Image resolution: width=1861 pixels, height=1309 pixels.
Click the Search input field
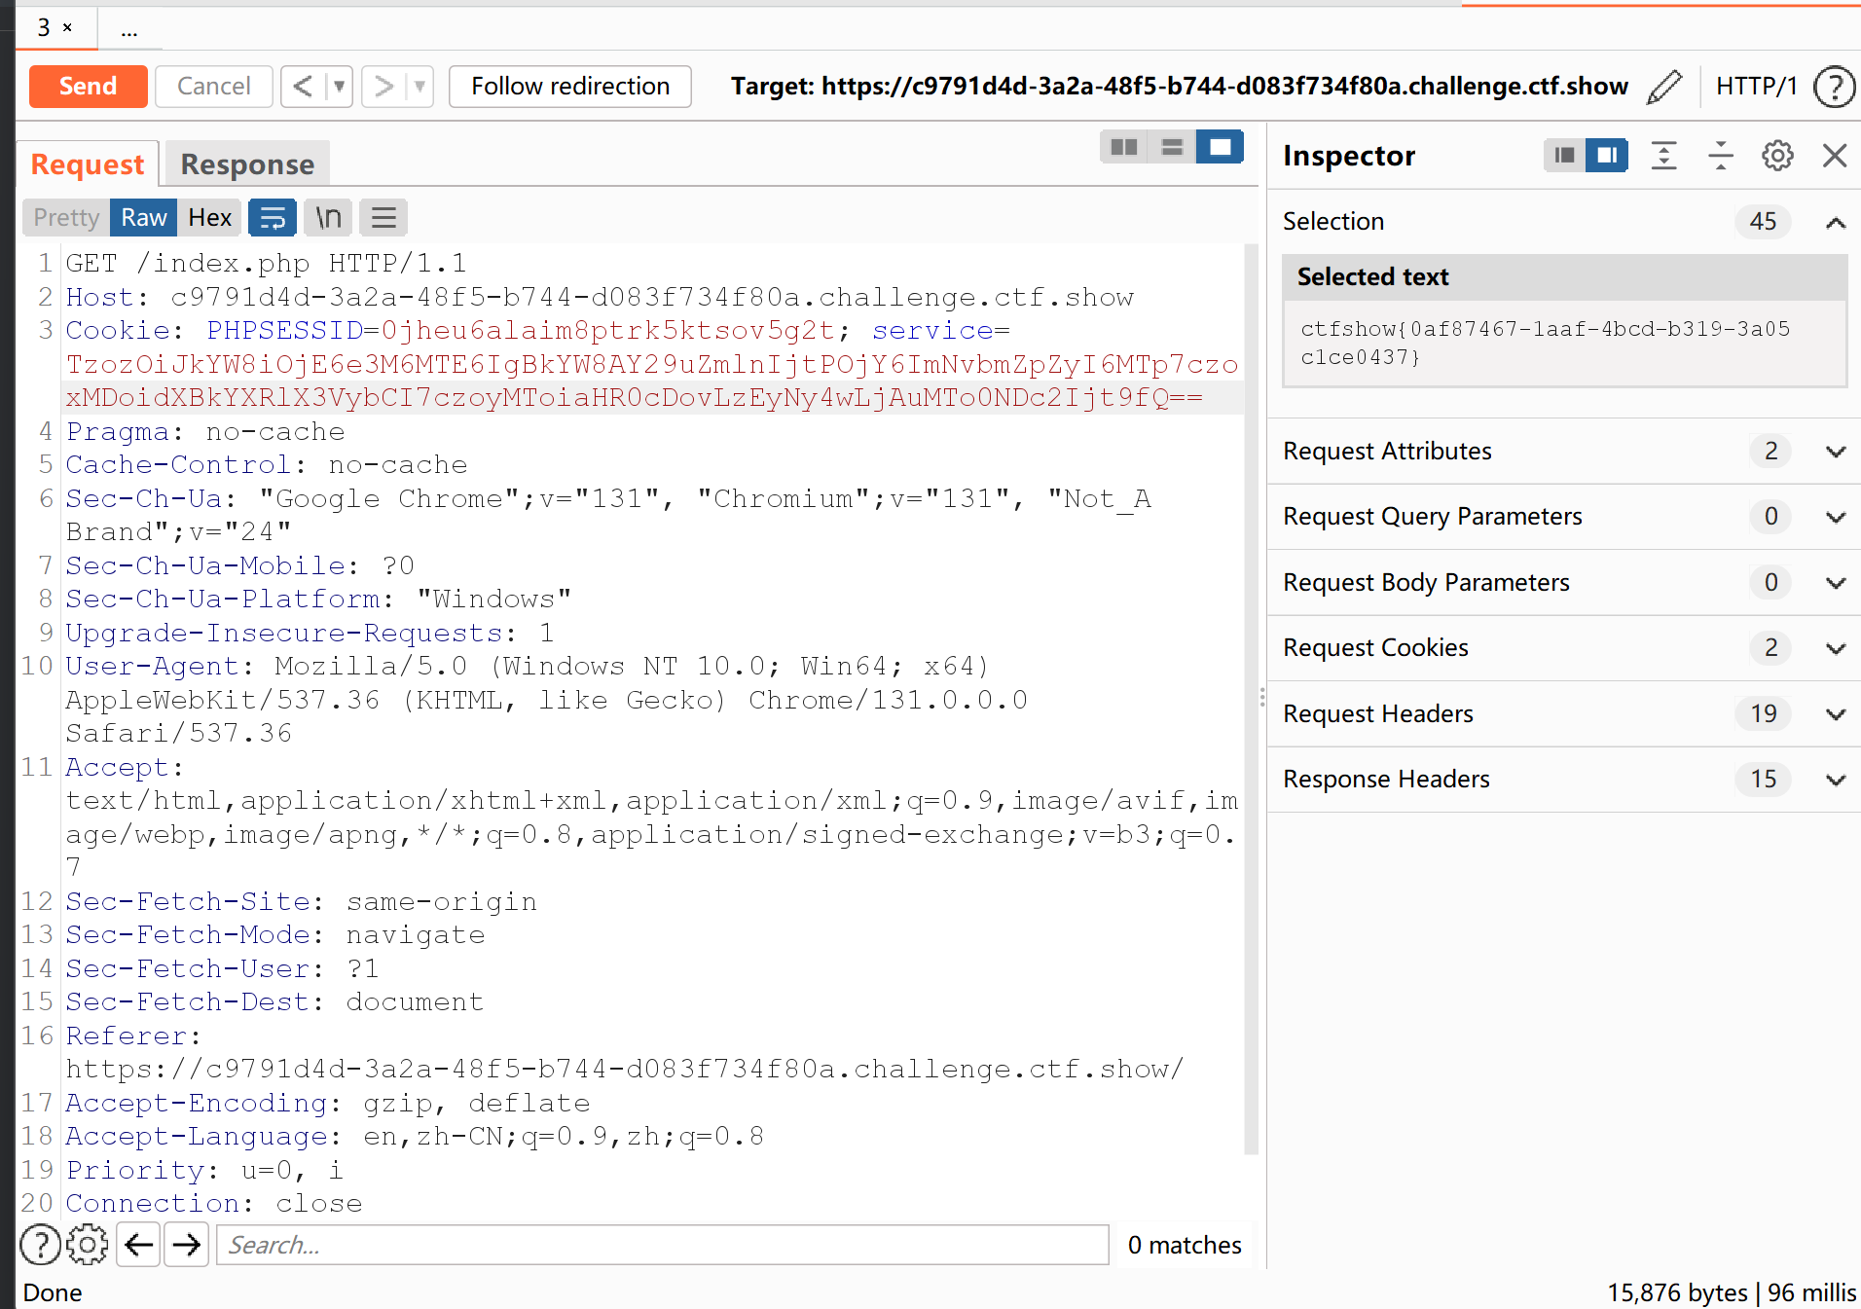(x=662, y=1245)
